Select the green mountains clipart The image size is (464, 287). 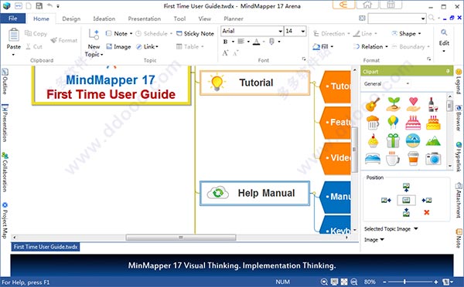[x=433, y=141]
